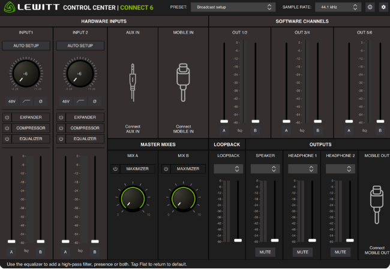Toggle Input 2 phase invert icon
Image resolution: width=390 pixels, height=269 pixels.
tap(95, 101)
